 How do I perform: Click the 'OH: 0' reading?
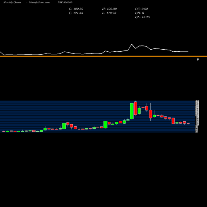140,13
